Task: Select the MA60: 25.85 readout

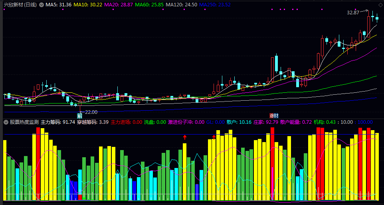Action: 149,5
